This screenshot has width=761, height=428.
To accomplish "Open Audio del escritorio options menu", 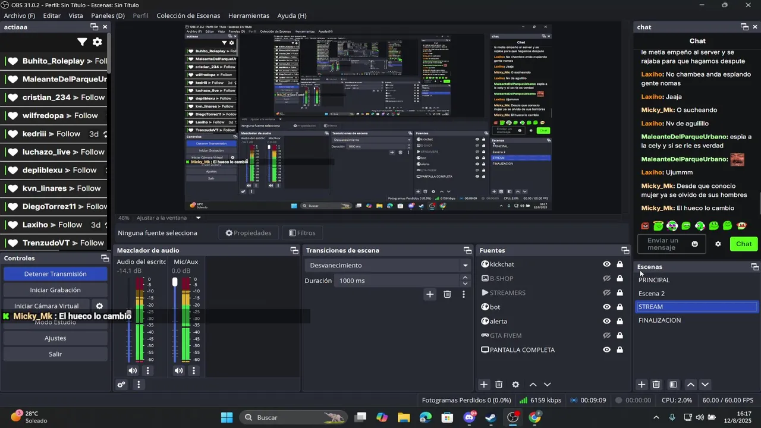I will pos(147,370).
